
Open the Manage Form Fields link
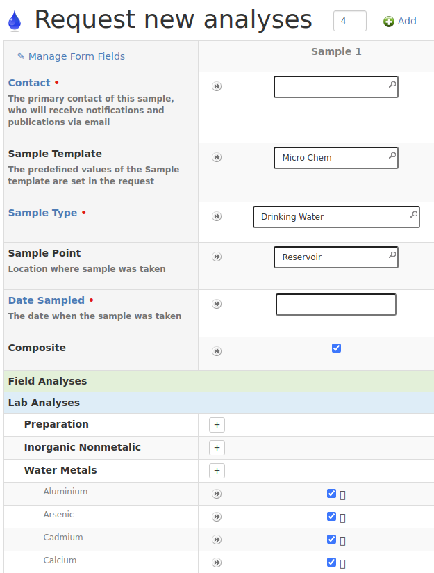coord(71,56)
